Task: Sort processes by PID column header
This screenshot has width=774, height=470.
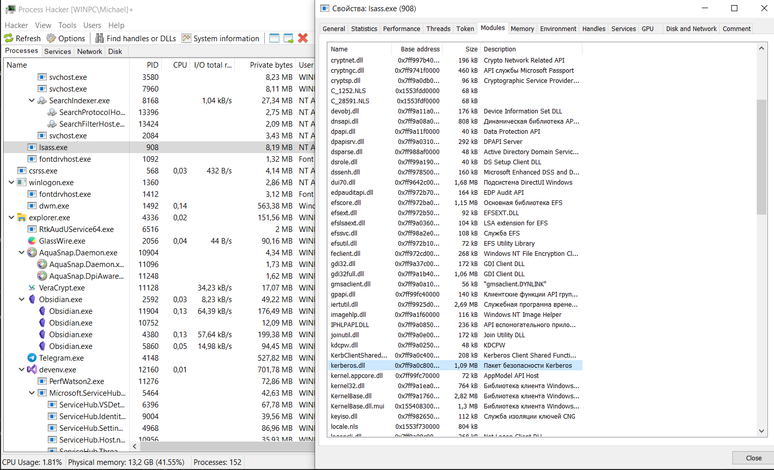Action: [x=145, y=65]
